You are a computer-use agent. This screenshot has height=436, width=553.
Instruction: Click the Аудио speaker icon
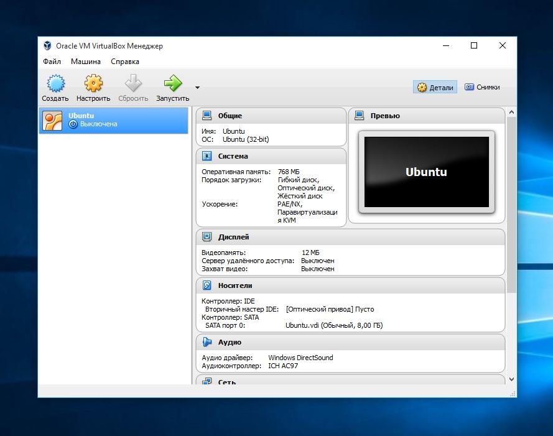pyautogui.click(x=207, y=342)
